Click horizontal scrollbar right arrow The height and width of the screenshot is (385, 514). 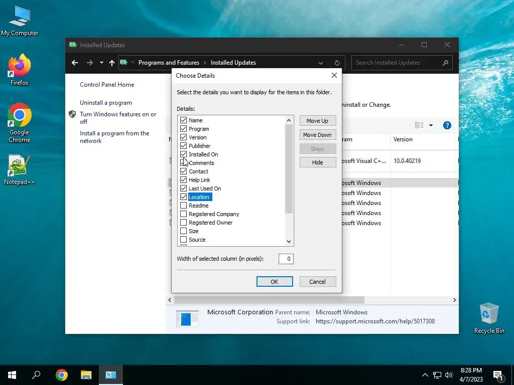454,300
